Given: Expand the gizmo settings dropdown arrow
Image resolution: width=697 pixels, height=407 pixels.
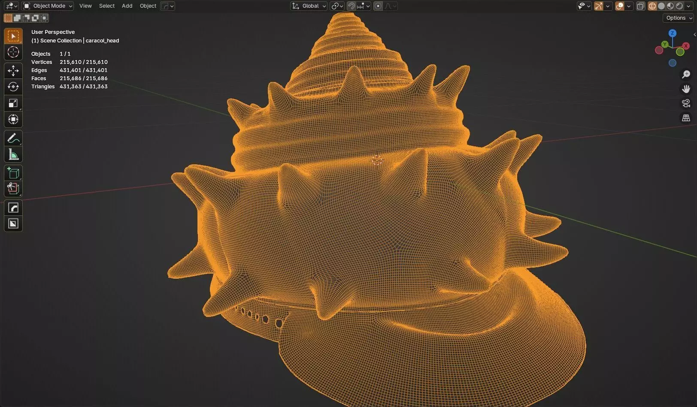Looking at the screenshot, I should [x=608, y=6].
